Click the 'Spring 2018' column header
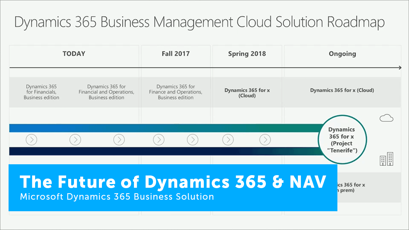 pyautogui.click(x=247, y=53)
